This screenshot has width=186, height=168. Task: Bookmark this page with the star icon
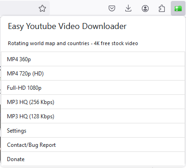pyautogui.click(x=42, y=8)
